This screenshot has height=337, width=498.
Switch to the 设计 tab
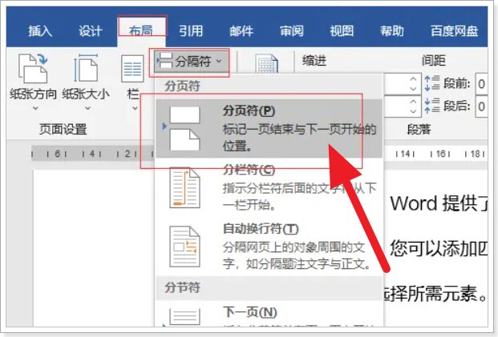[90, 31]
